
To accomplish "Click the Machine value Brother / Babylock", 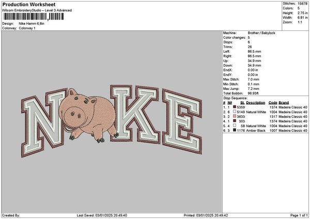I will pos(261,33).
